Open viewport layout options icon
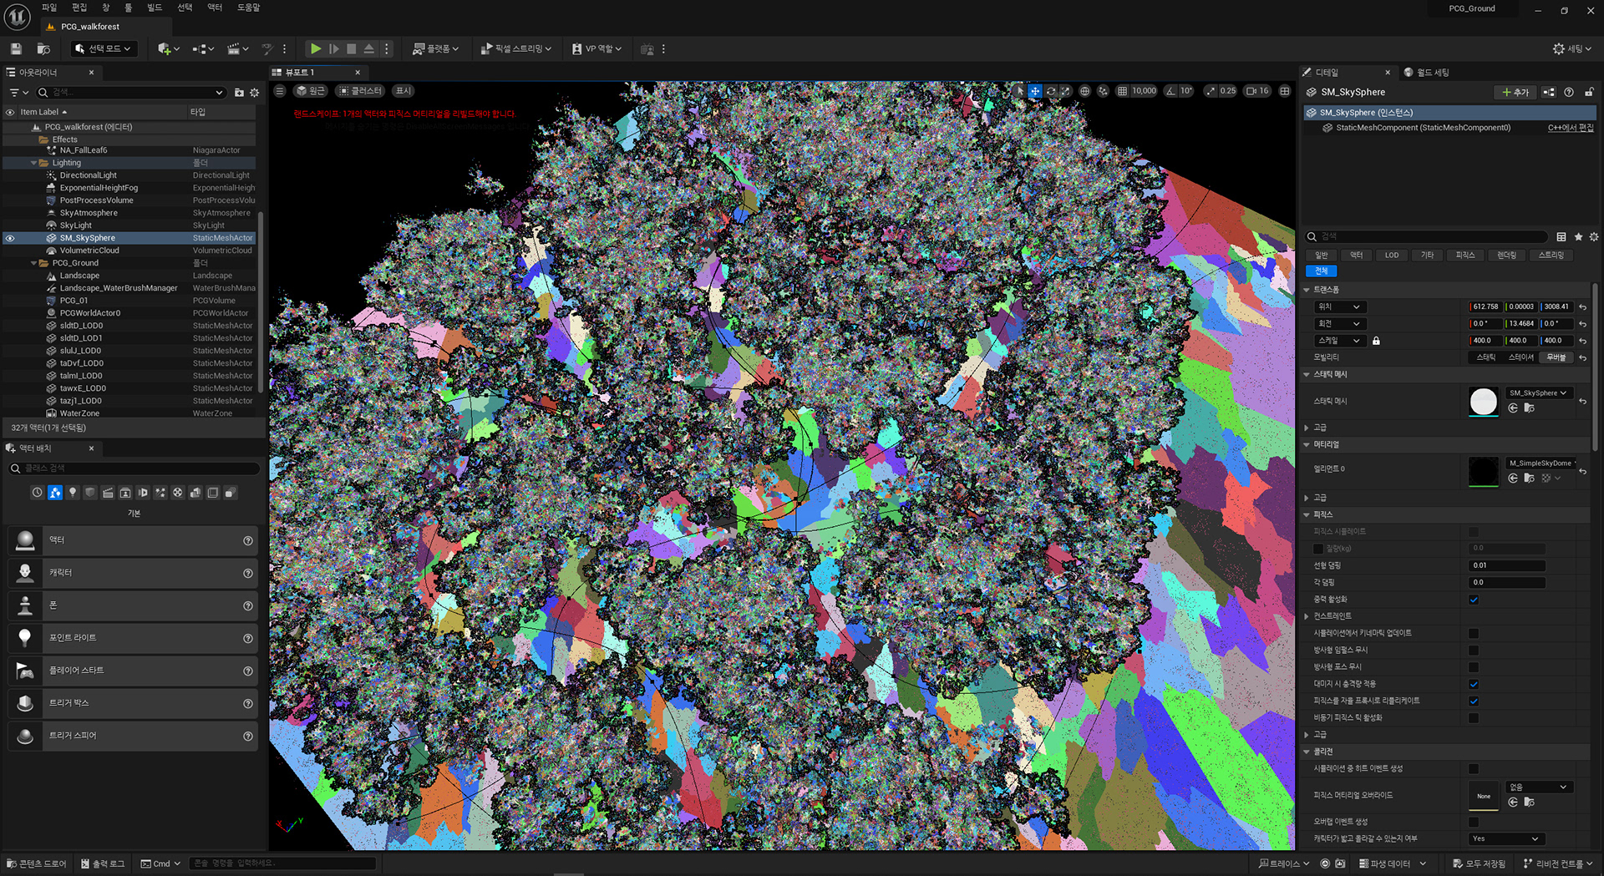This screenshot has width=1604, height=876. pyautogui.click(x=1285, y=91)
